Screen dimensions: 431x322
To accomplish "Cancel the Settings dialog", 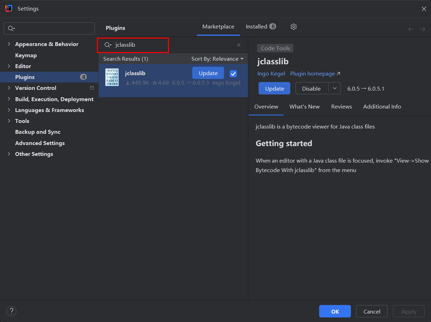I will click(372, 311).
